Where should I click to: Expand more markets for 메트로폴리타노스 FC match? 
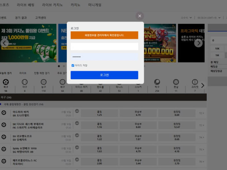pos(201,161)
